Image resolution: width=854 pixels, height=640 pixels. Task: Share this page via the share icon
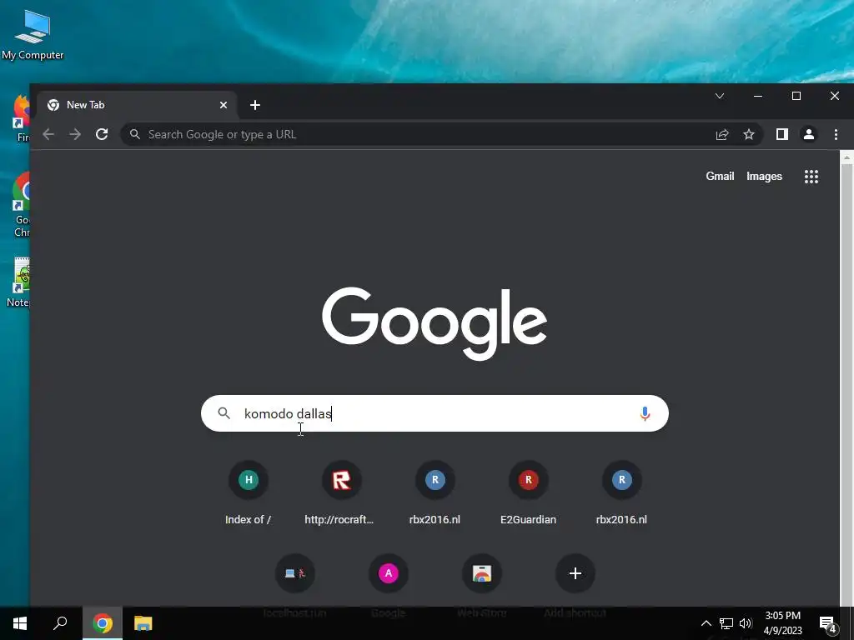pyautogui.click(x=722, y=134)
